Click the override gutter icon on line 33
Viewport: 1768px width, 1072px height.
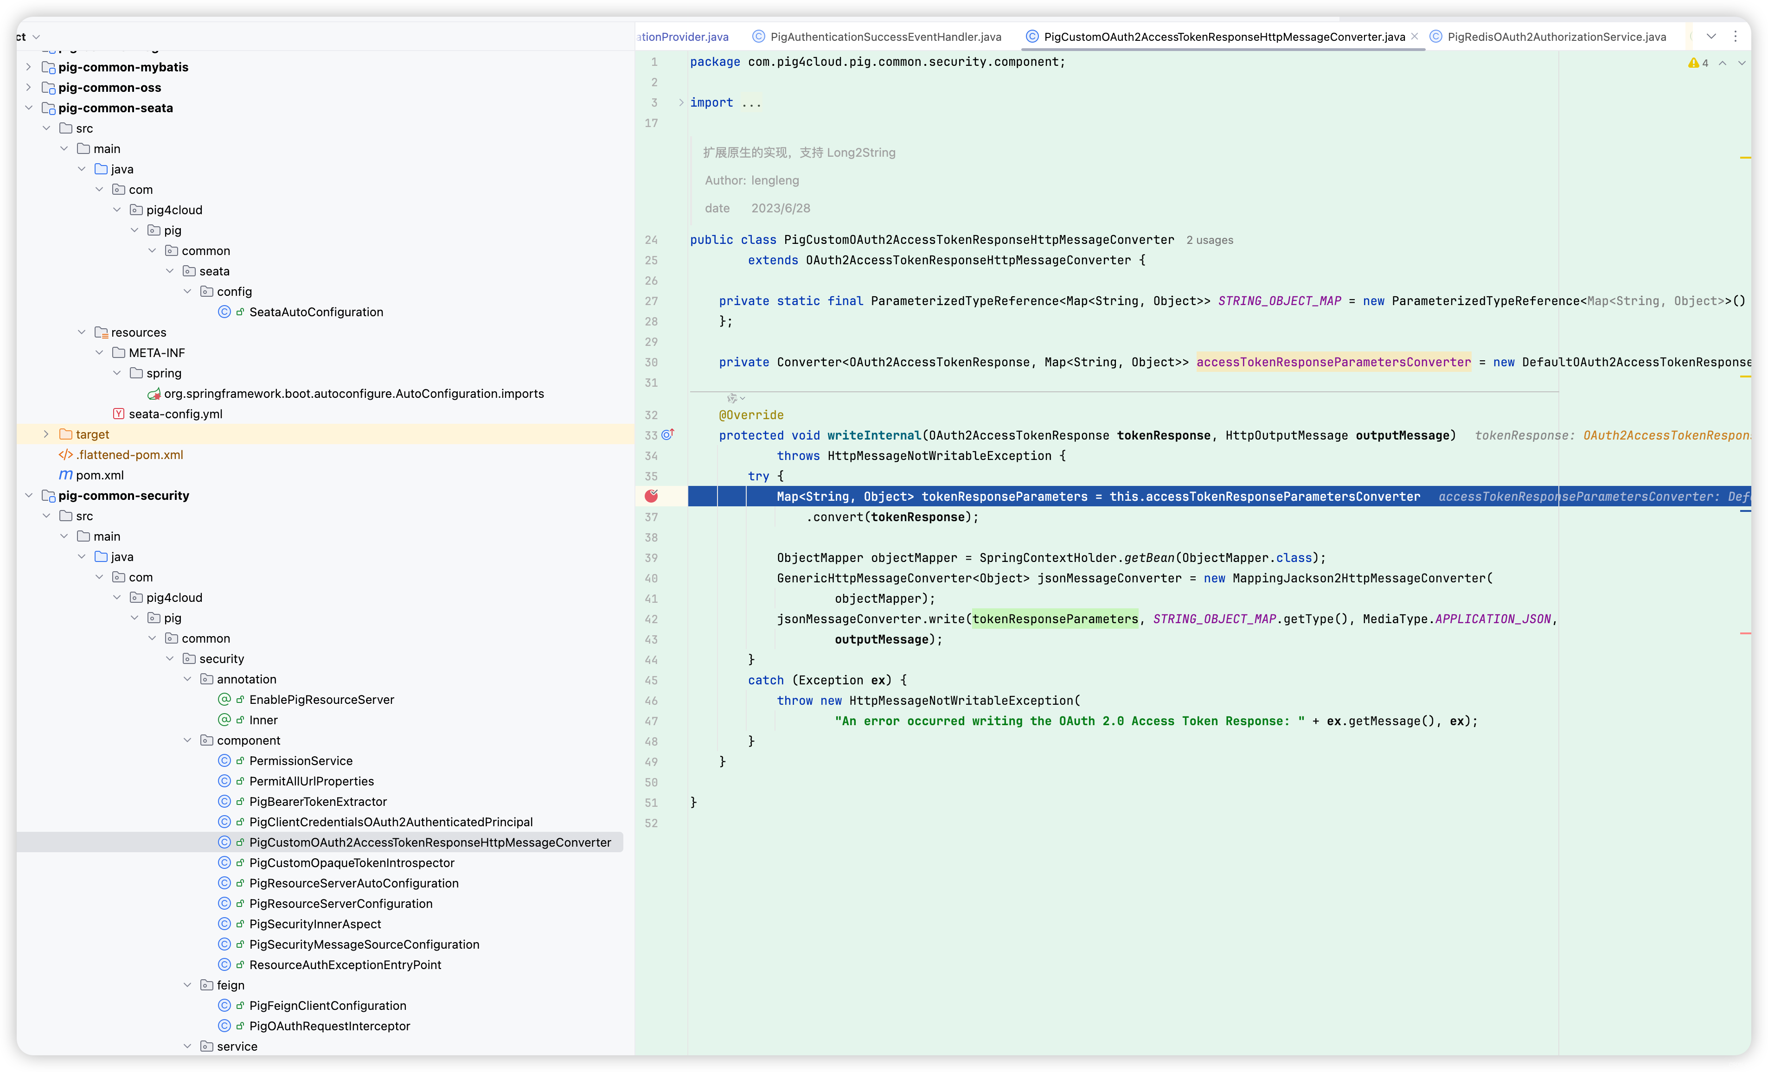[668, 435]
